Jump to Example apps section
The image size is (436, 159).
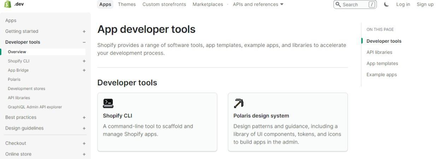(x=382, y=75)
